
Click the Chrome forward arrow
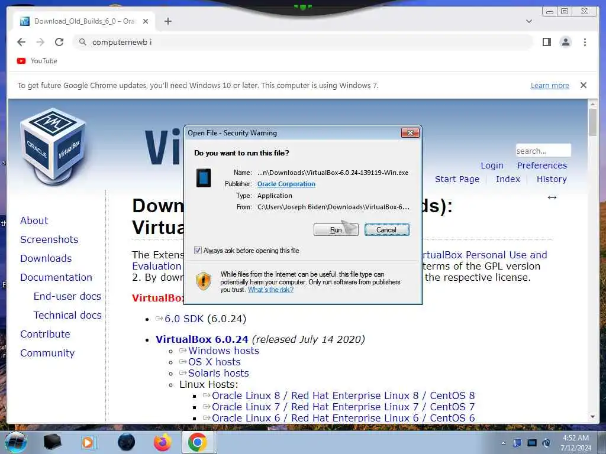pos(40,42)
